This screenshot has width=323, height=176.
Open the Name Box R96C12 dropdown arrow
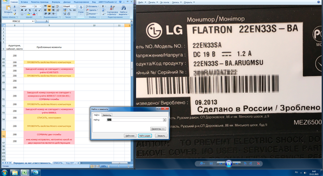click(33, 21)
